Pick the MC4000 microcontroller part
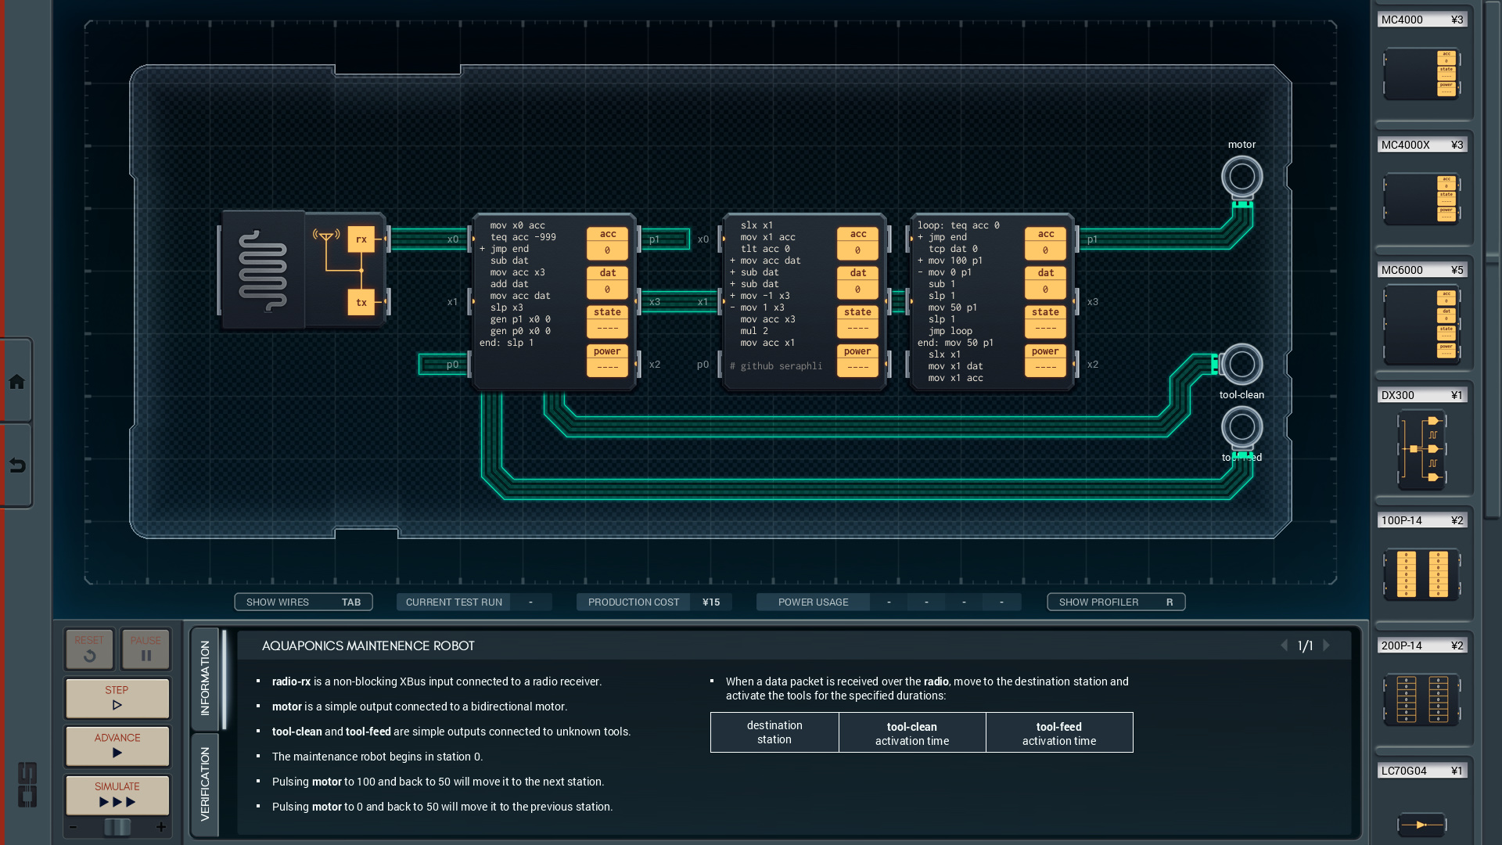The width and height of the screenshot is (1502, 845). pyautogui.click(x=1421, y=74)
